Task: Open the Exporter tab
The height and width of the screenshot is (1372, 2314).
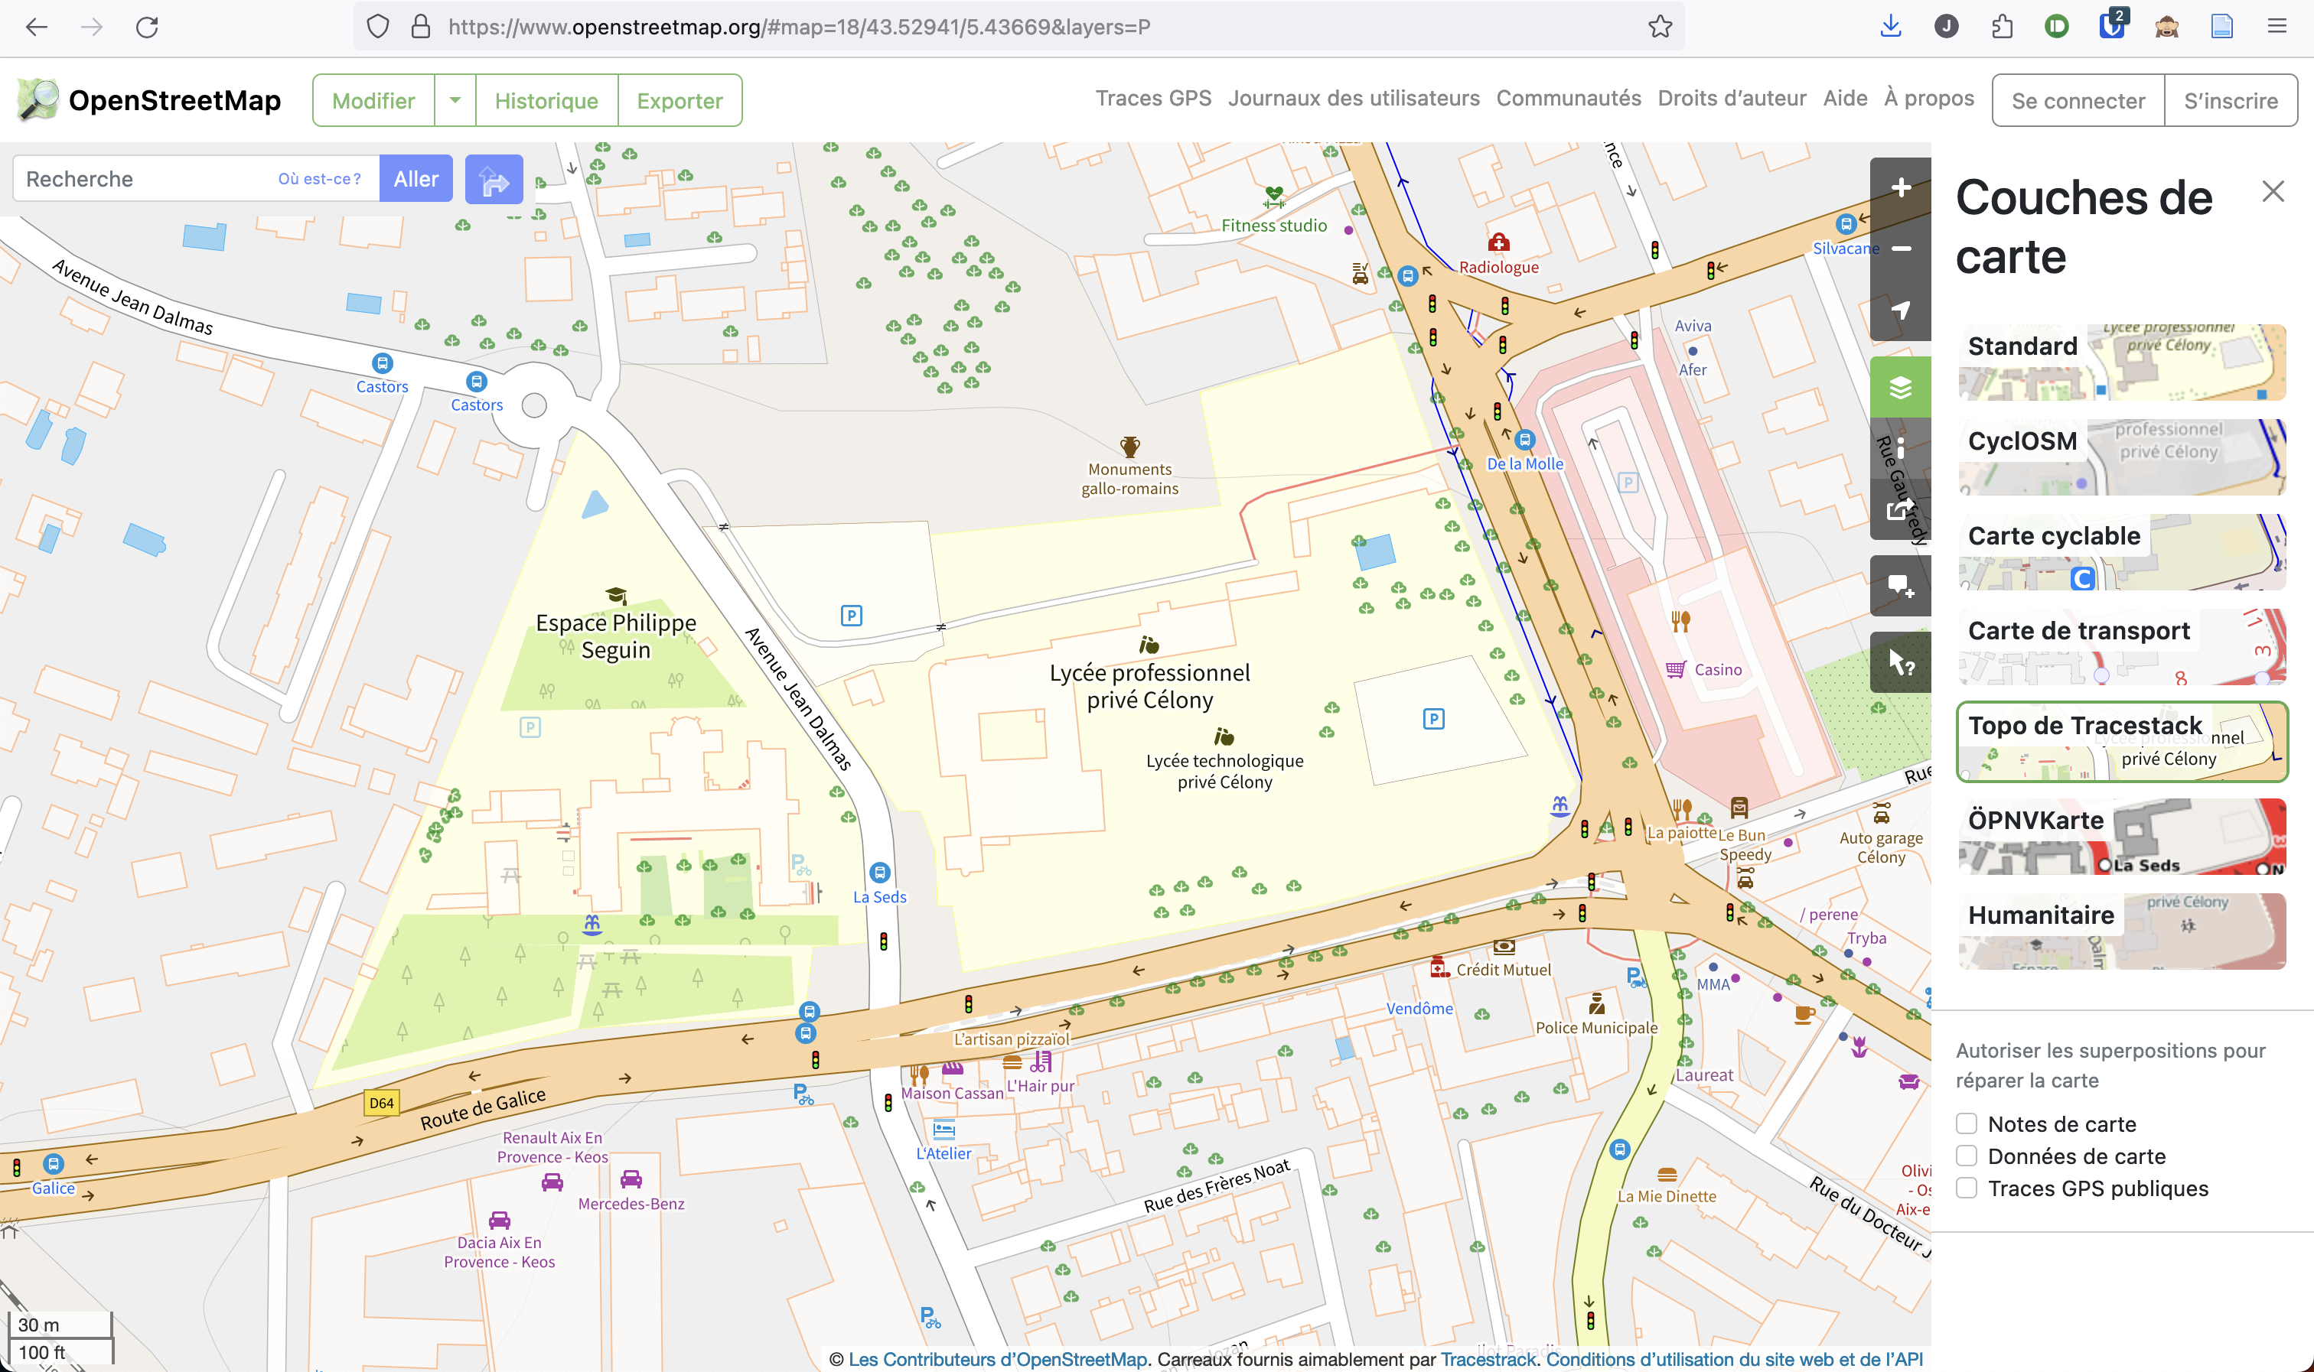Action: pos(680,101)
